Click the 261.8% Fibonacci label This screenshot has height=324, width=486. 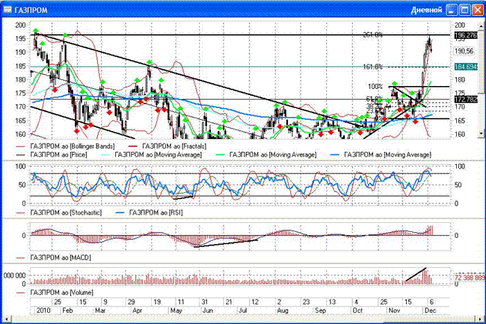(x=373, y=35)
